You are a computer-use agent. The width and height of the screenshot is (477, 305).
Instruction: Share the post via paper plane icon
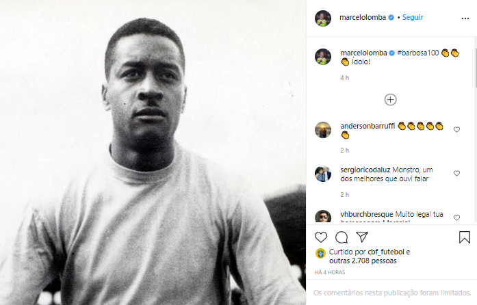click(x=362, y=237)
